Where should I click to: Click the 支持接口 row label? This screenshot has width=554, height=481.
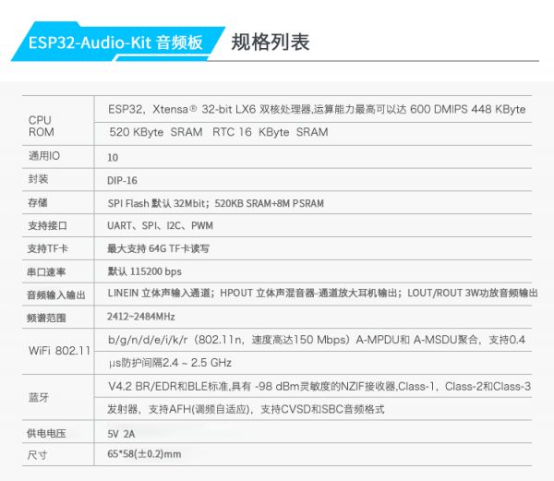[47, 225]
